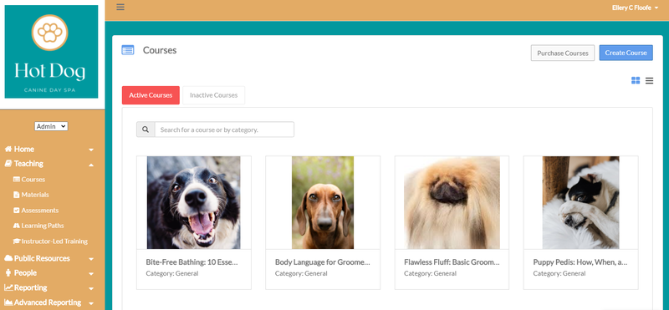
Task: Click the hamburger menu icon
Action: [120, 7]
